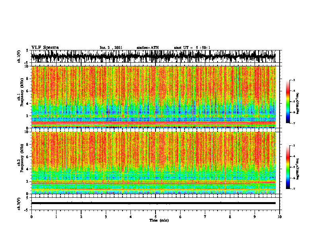This screenshot has width=315, height=243.
Task: Click the "4" kHz tick on ch.1 frequency axis
Action: pos(27,104)
